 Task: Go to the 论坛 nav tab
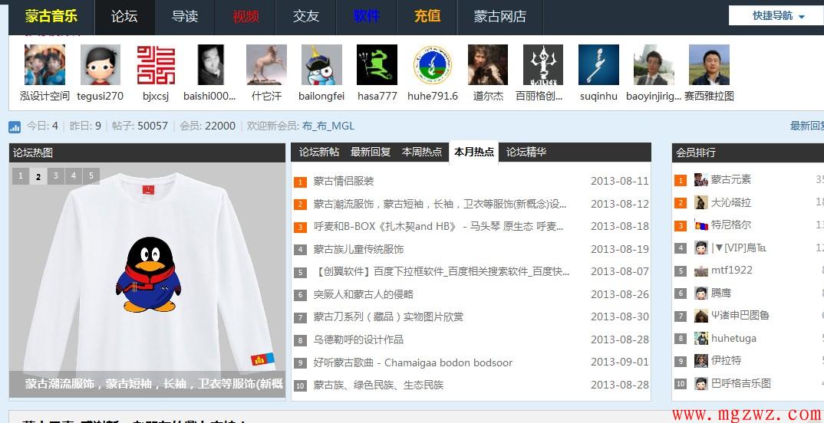[x=124, y=16]
